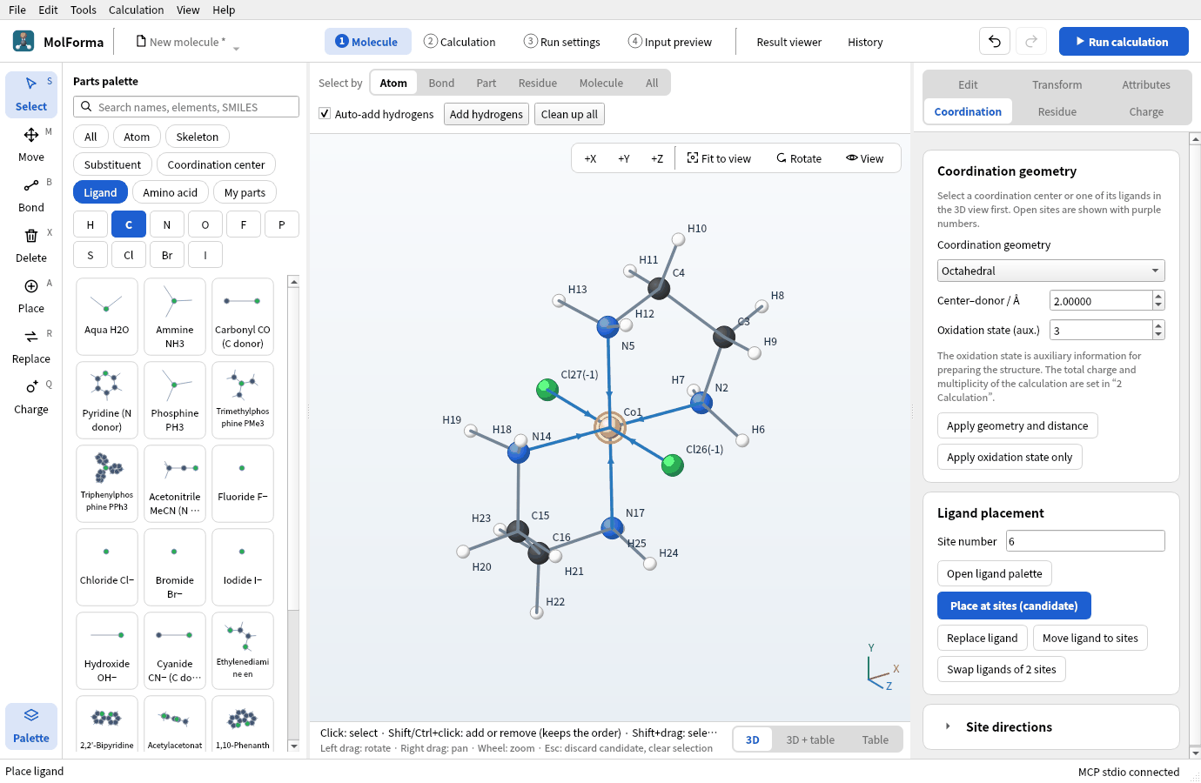Choose the Charge tool
1201x783 pixels.
31,397
